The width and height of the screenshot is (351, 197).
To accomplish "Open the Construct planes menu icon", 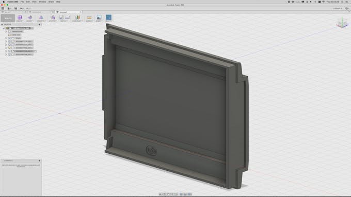I will point(77,17).
